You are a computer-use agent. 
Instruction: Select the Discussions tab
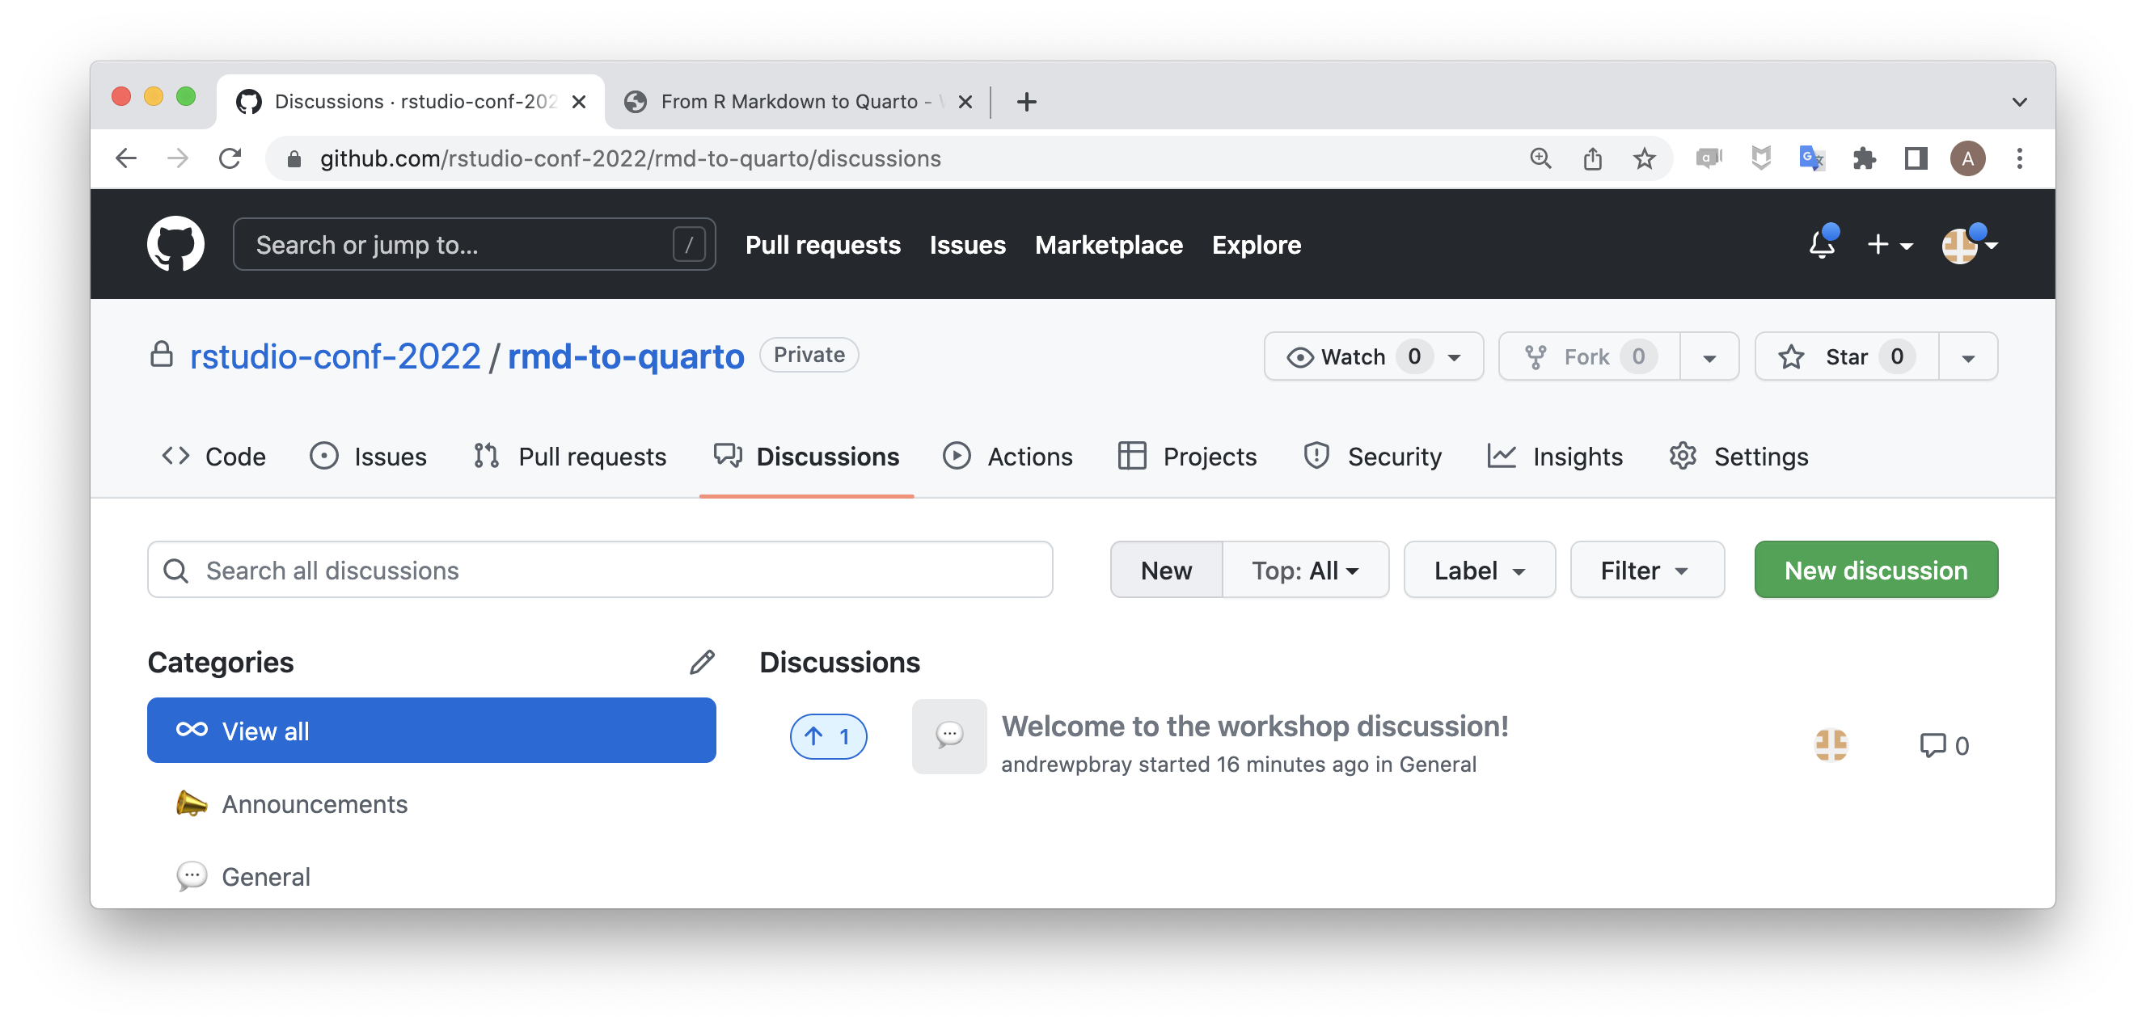826,456
